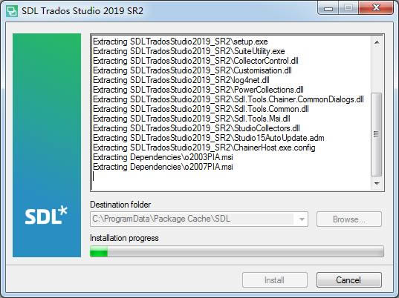Image resolution: width=399 pixels, height=298 pixels.
Task: Select the Dependencies\o2007PIA.msi log line
Action: click(163, 167)
